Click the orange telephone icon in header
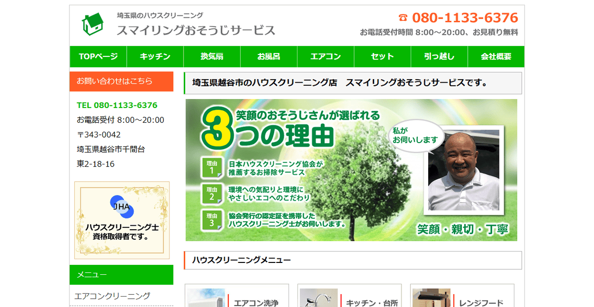Screen dimensions: 594x307 pos(403,18)
